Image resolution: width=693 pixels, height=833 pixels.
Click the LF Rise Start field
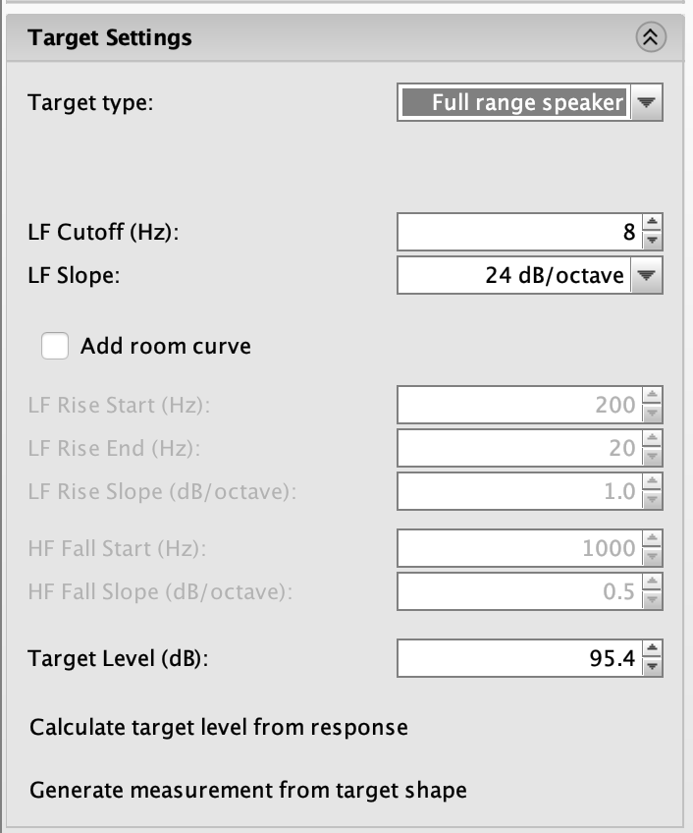click(x=518, y=405)
